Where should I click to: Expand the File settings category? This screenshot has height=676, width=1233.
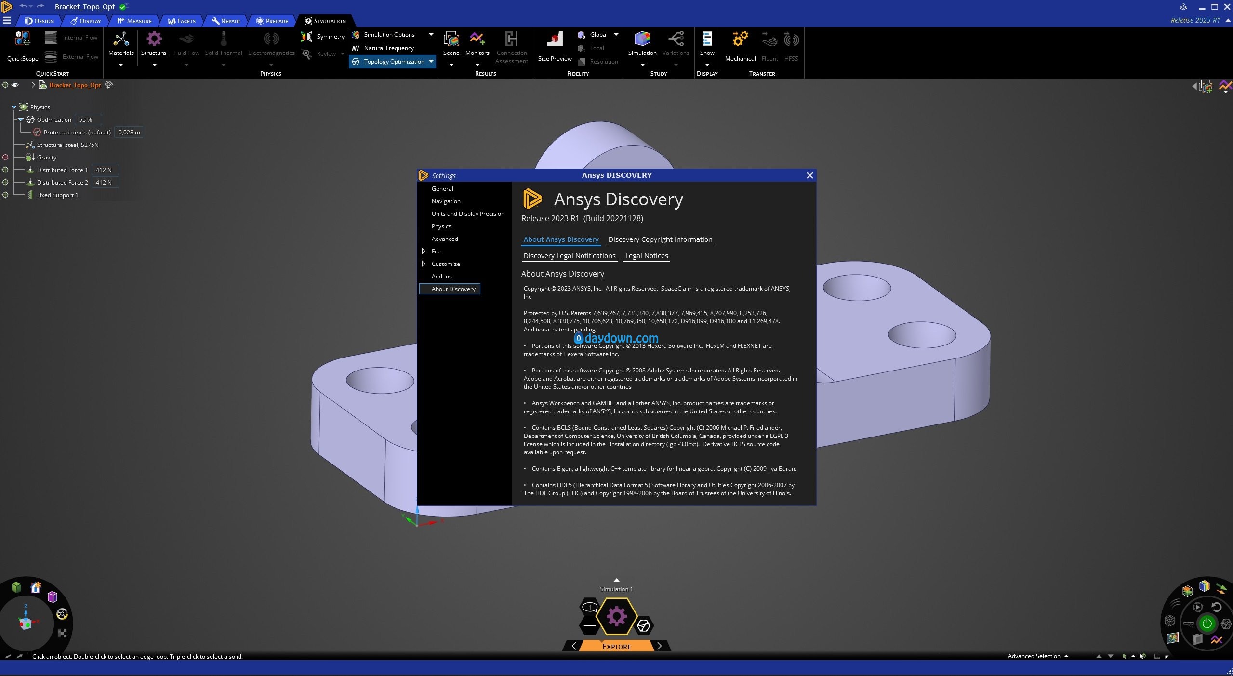click(x=424, y=252)
